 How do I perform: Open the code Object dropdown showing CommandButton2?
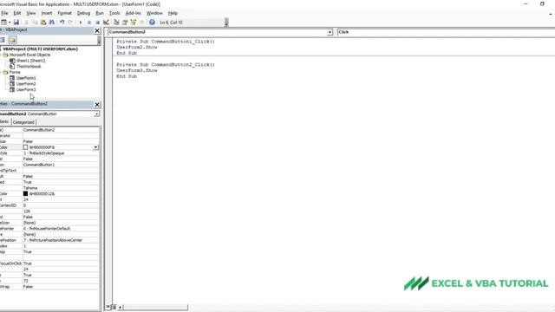pyautogui.click(x=330, y=32)
